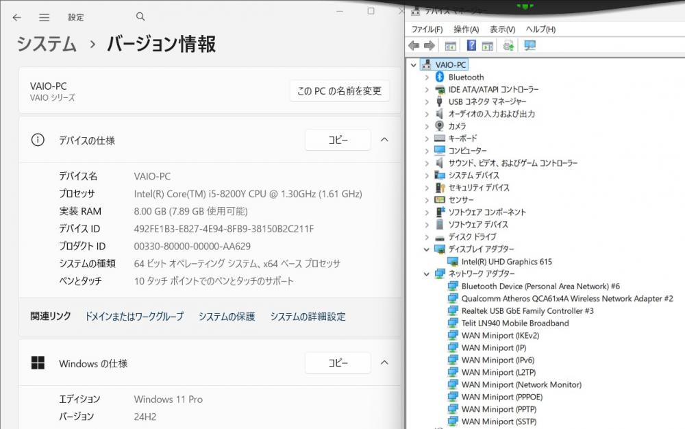Open the システムの詳細設定 link
Screen dimensions: 685x429
click(x=308, y=317)
